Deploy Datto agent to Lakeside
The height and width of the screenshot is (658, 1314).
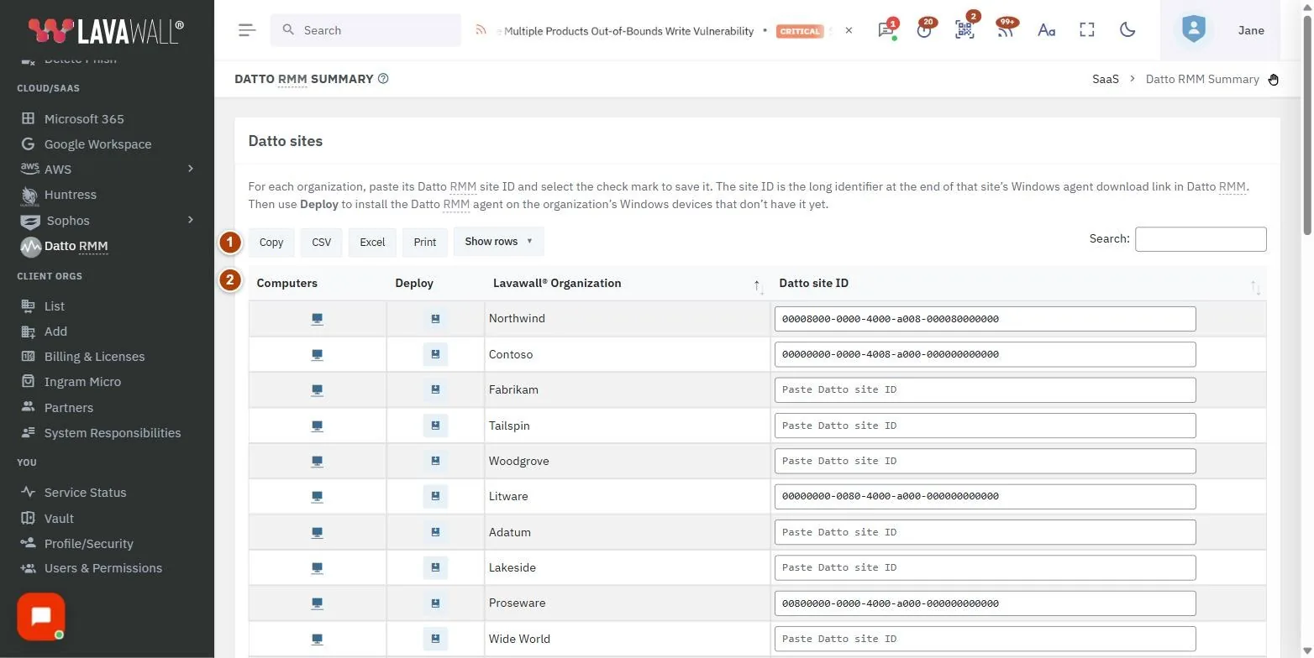(435, 567)
